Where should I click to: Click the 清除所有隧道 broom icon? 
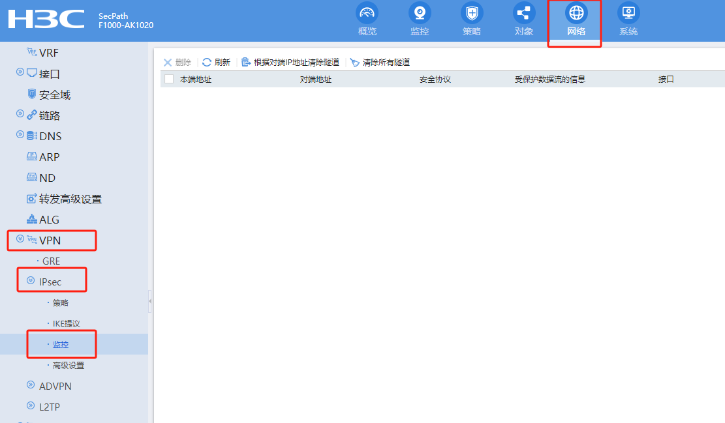354,63
